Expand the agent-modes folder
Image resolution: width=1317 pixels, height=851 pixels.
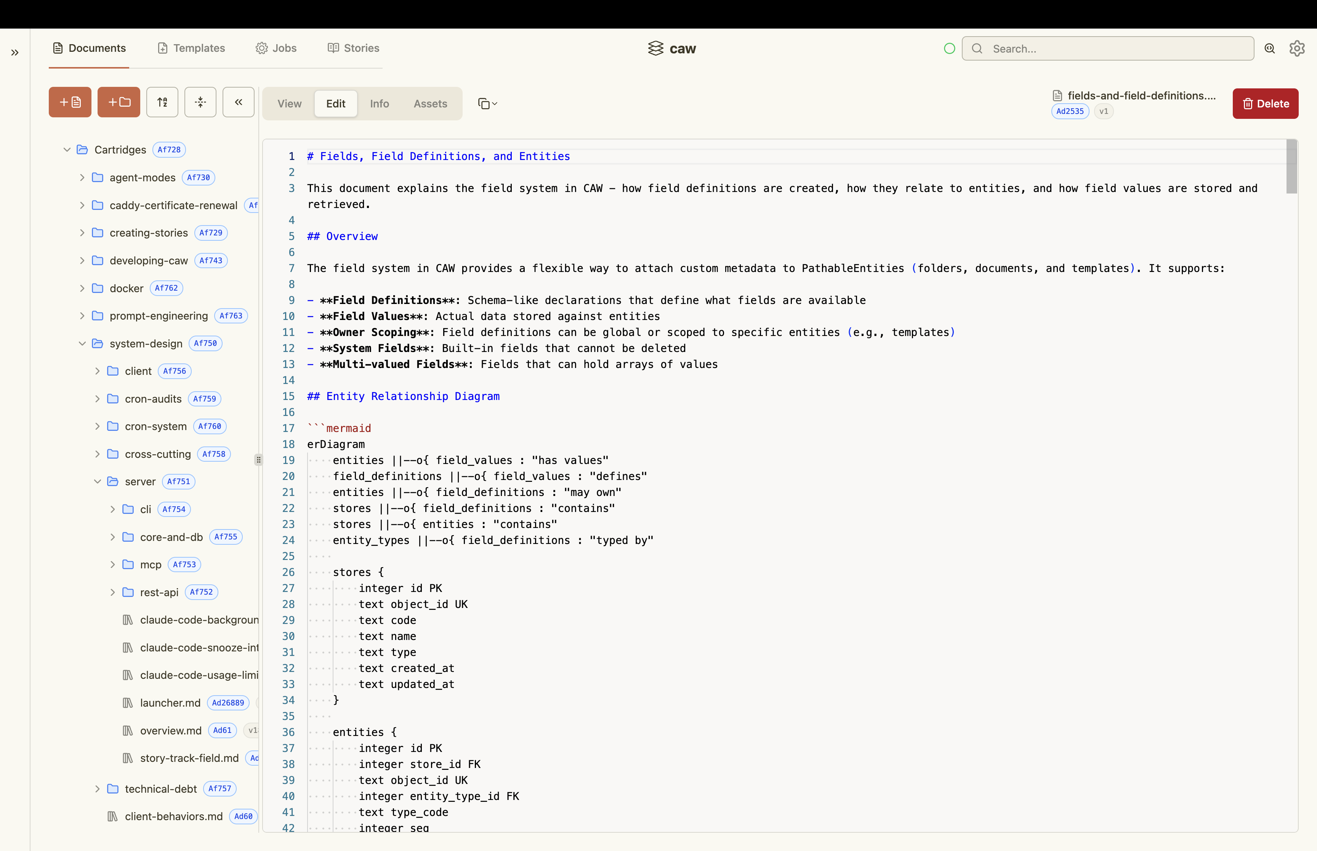point(82,178)
